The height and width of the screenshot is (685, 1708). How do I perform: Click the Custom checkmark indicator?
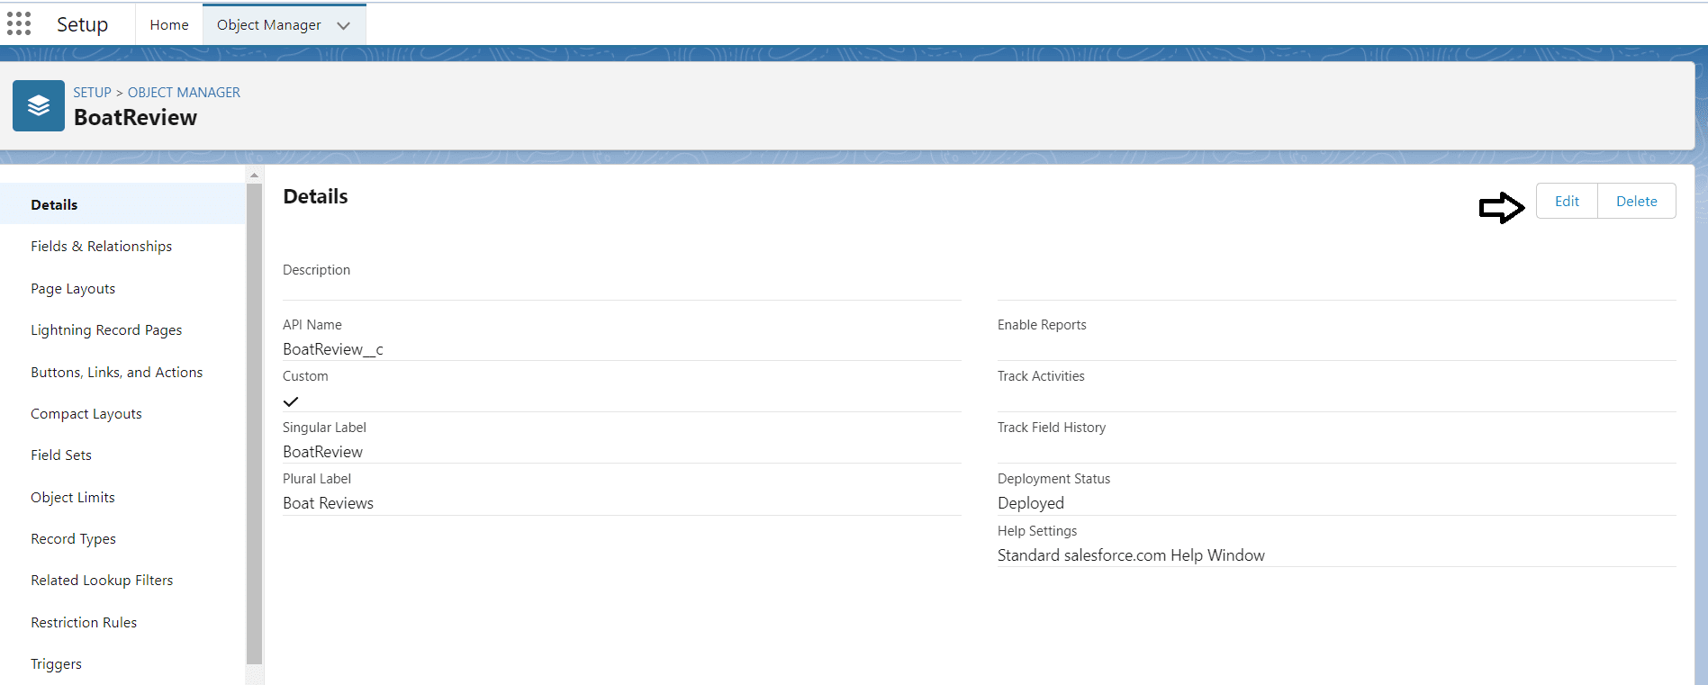point(291,401)
